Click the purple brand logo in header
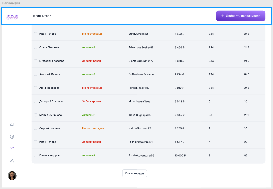The image size is (273, 189). pyautogui.click(x=12, y=17)
